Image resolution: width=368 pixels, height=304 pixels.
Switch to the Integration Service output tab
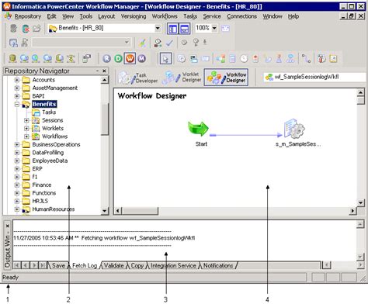coord(173,265)
